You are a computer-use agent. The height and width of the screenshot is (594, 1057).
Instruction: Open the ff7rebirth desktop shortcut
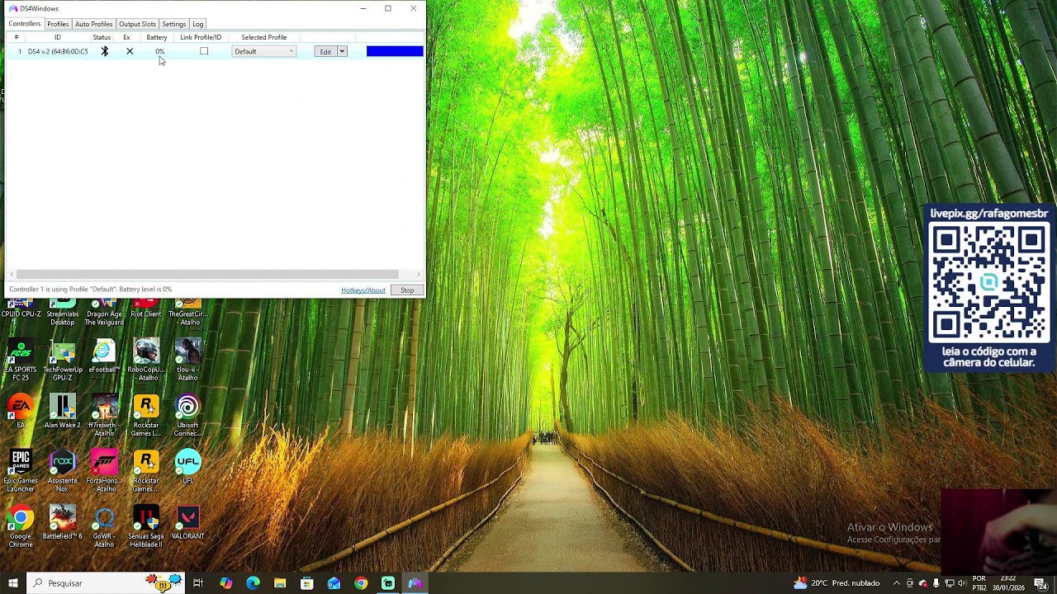tap(104, 416)
